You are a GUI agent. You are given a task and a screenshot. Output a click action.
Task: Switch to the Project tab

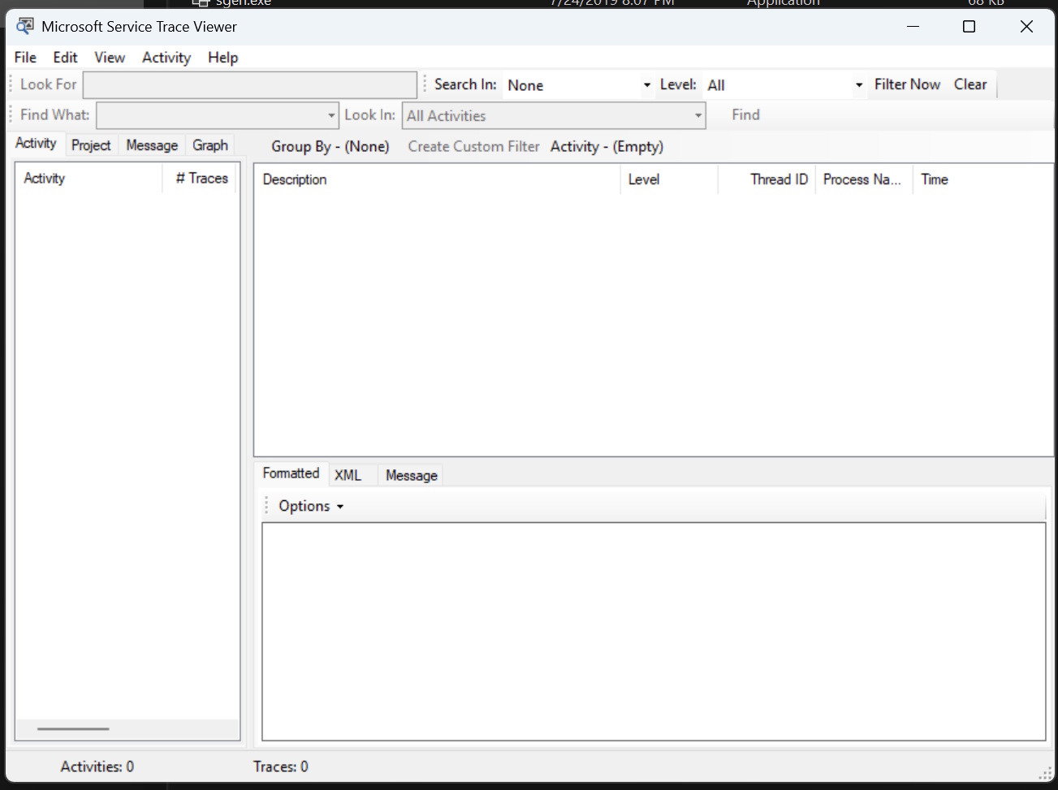tap(91, 145)
